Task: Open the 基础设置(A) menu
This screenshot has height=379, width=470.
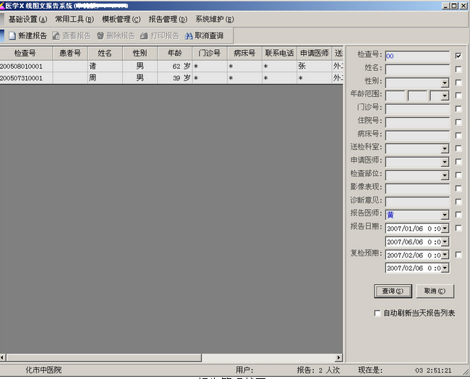Action: [27, 20]
